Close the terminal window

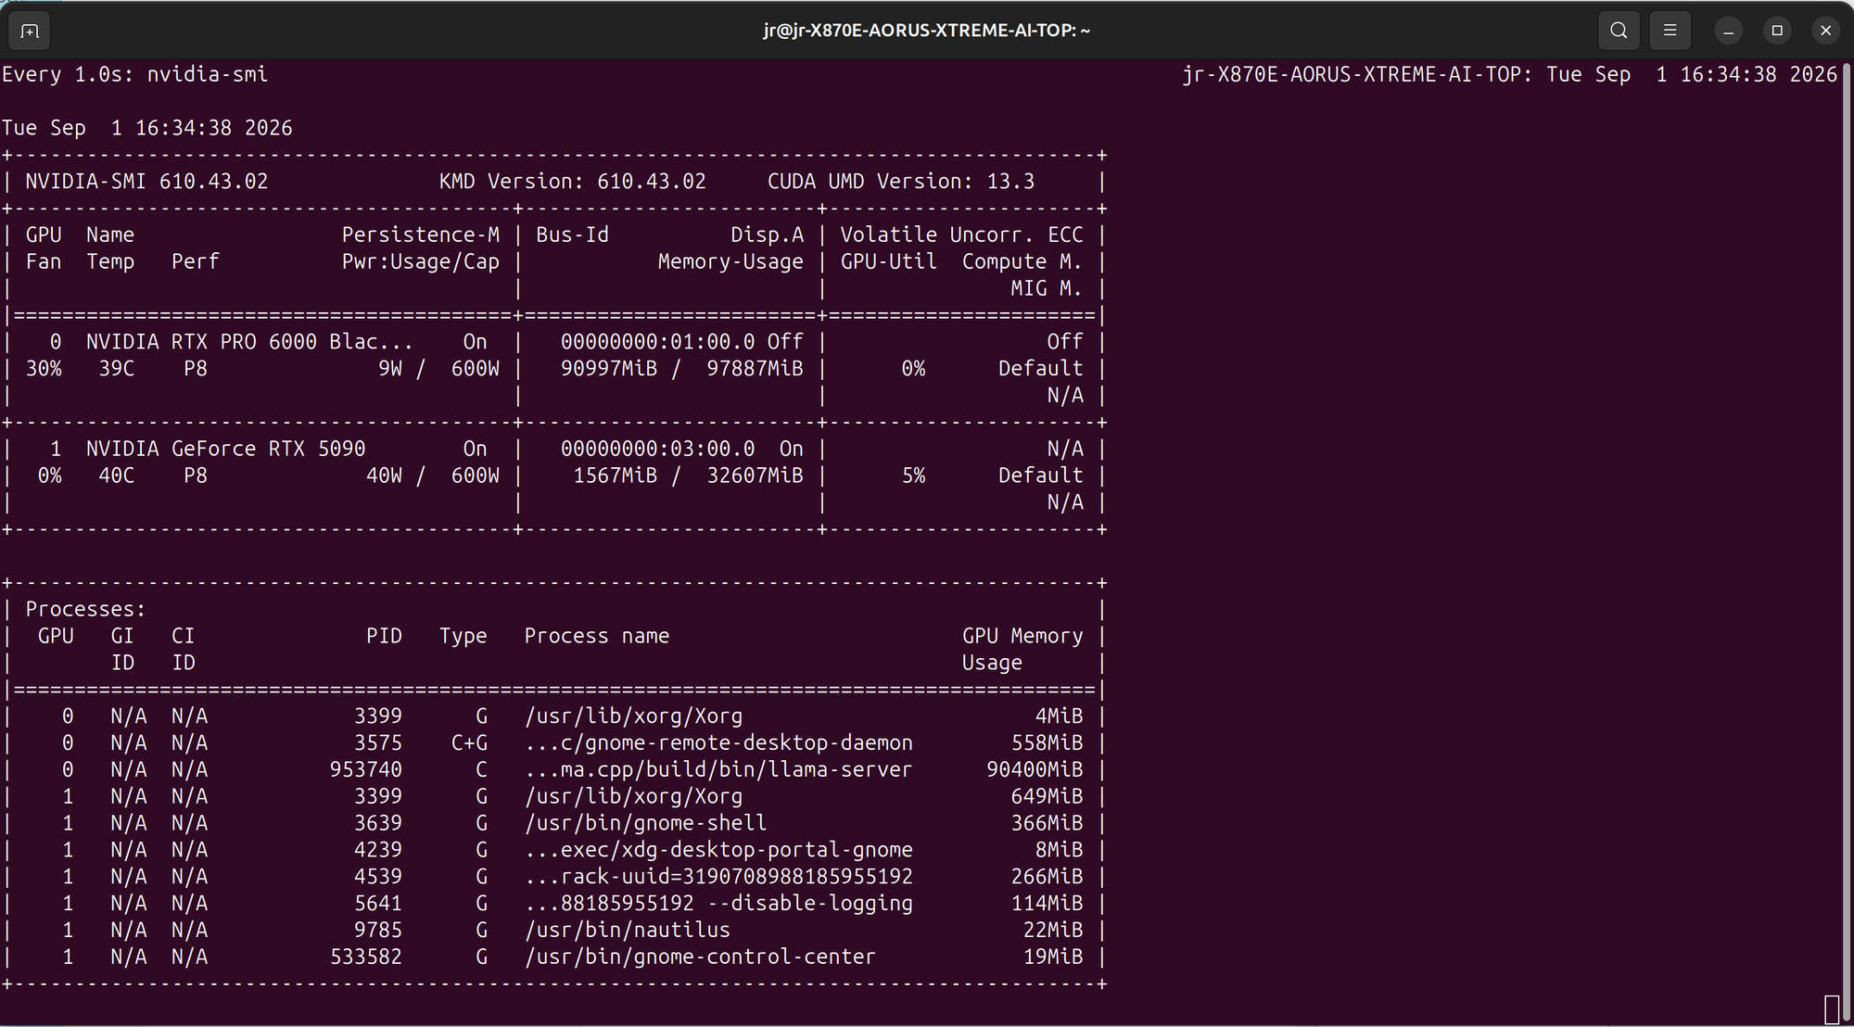pyautogui.click(x=1825, y=31)
